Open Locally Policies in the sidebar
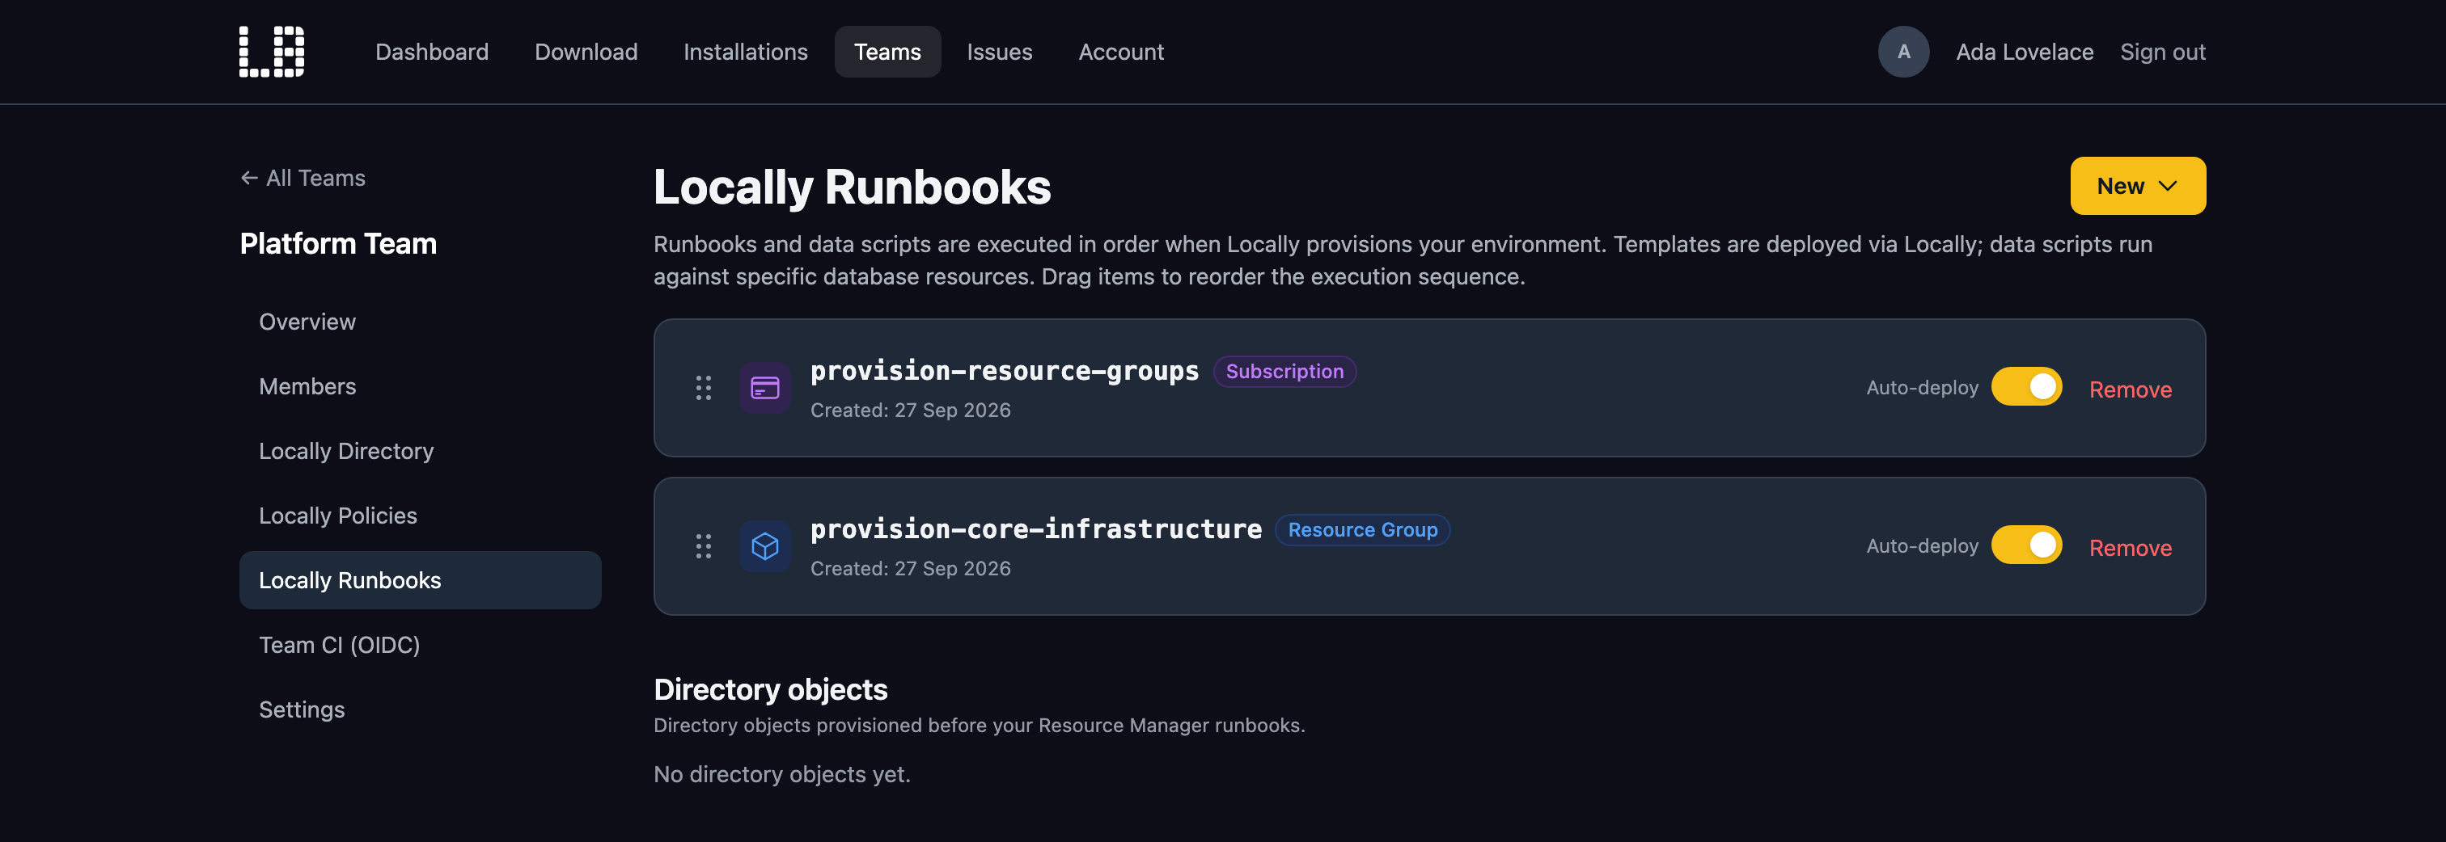Screen dimensions: 2446x842 point(420,515)
